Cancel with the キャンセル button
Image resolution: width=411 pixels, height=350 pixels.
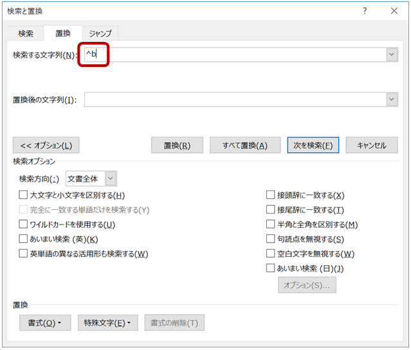371,145
